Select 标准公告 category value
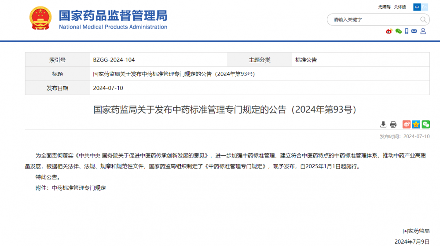Image resolution: width=440 pixels, height=246 pixels. (306, 60)
